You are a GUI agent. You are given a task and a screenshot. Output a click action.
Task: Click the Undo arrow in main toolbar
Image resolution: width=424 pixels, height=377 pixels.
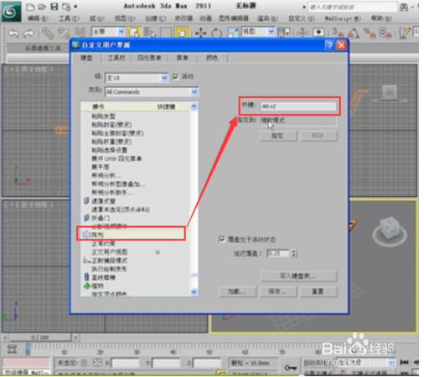point(13,34)
